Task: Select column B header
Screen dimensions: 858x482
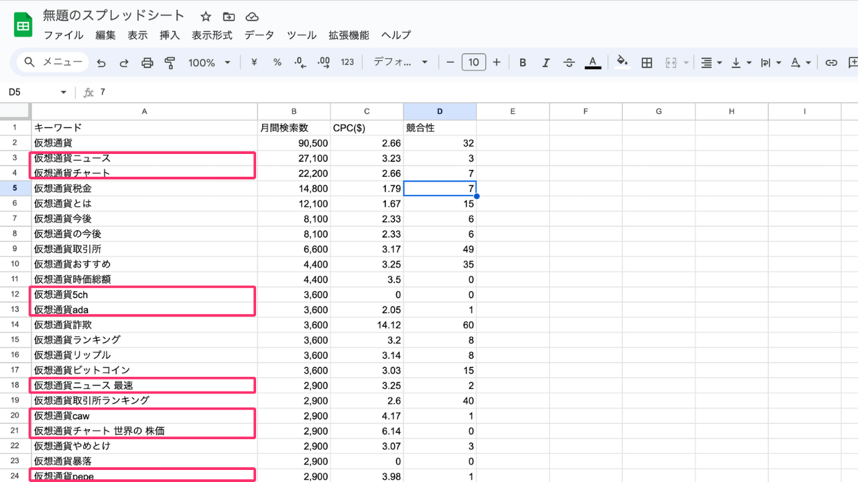Action: pyautogui.click(x=294, y=111)
